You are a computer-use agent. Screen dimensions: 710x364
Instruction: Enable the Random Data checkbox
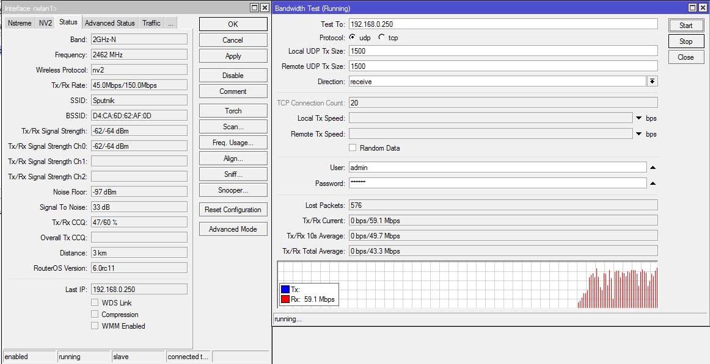353,148
